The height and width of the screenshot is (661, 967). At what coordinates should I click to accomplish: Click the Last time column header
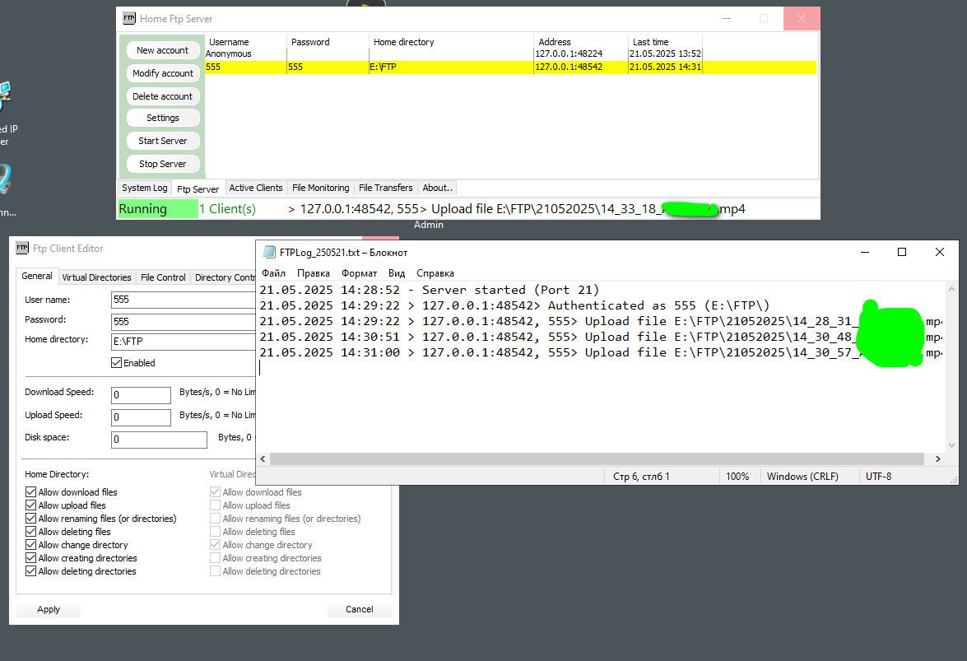[x=651, y=42]
